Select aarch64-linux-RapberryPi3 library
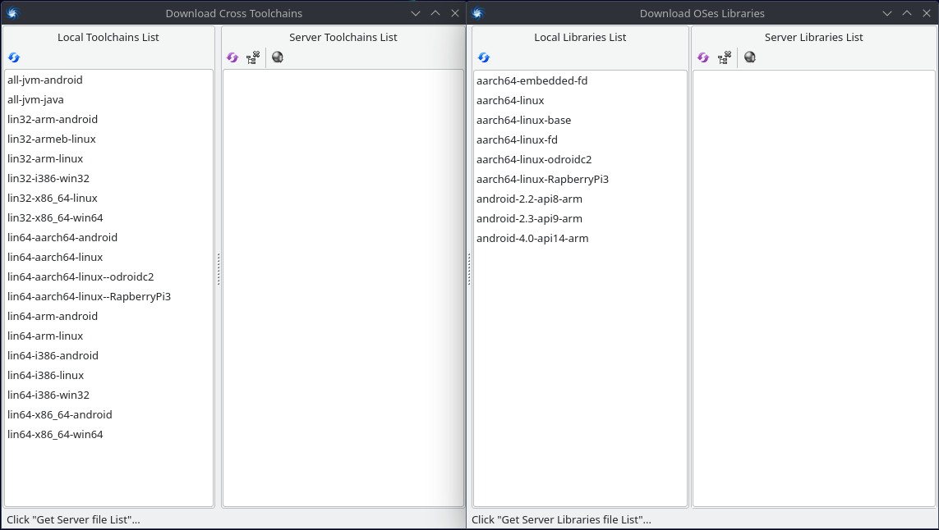 (x=580, y=180)
